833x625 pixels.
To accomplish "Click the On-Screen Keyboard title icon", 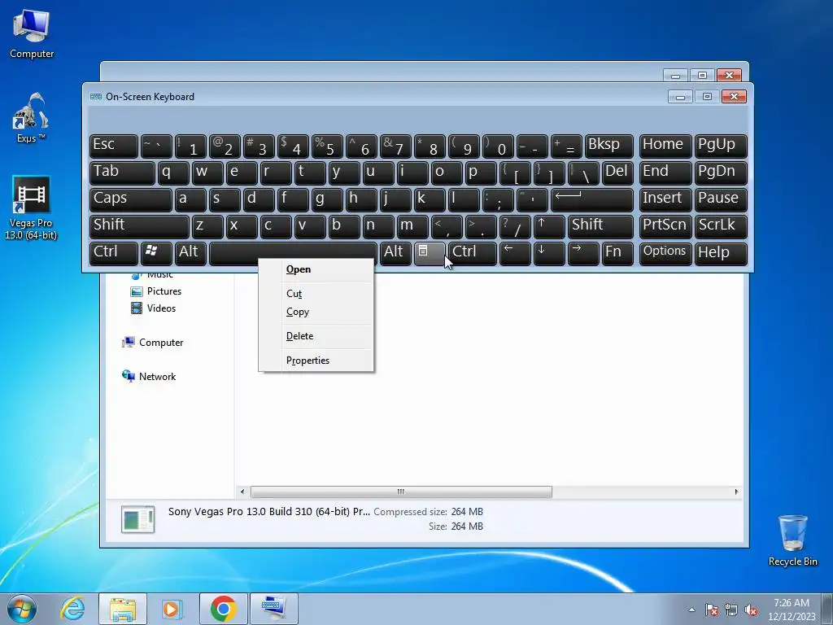I will (x=96, y=97).
